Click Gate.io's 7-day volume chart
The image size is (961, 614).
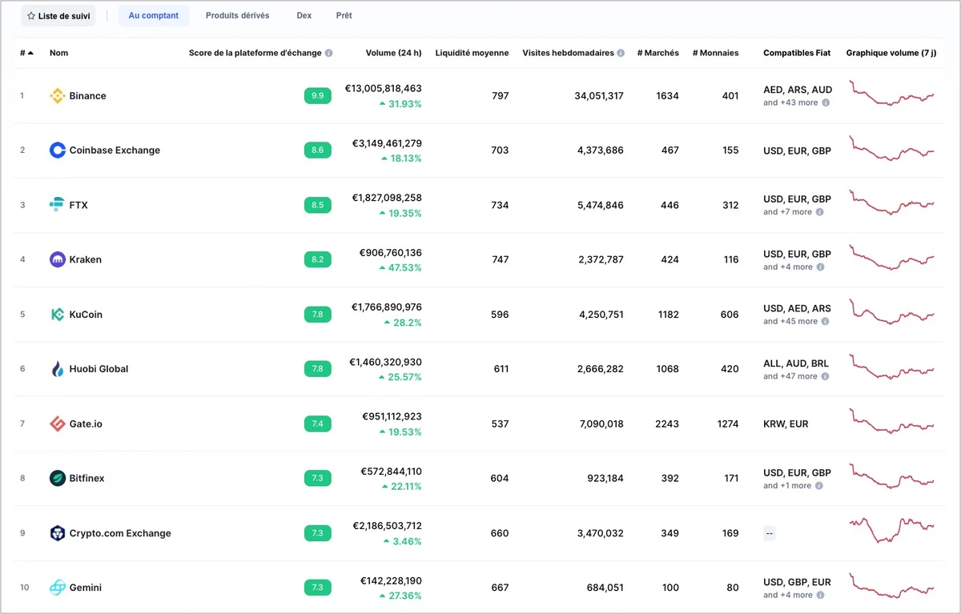pos(892,421)
